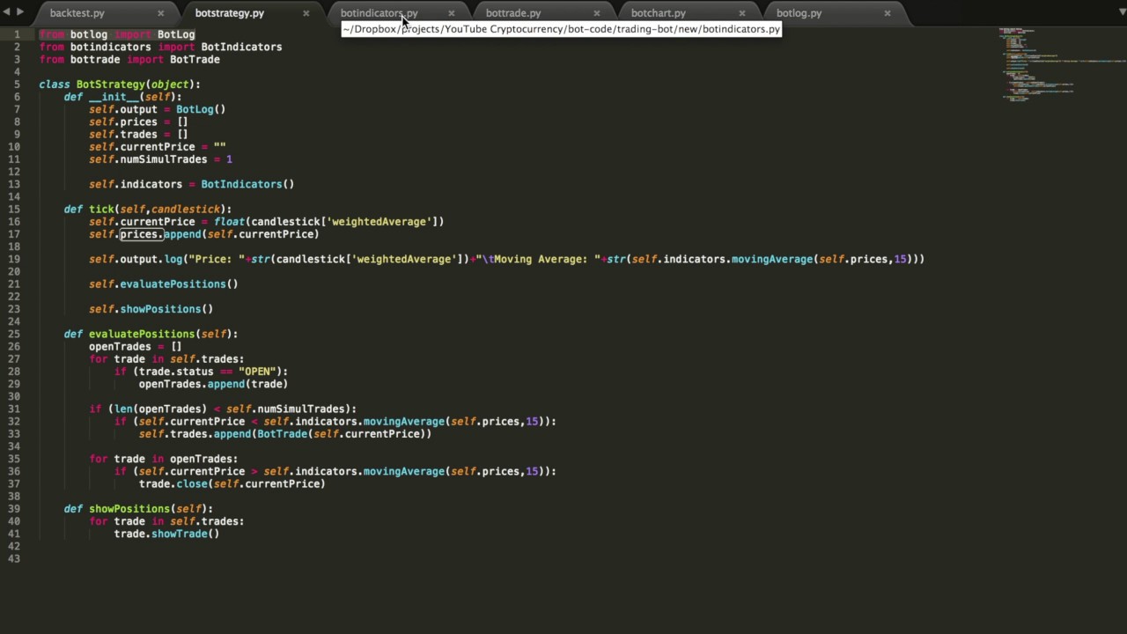1127x634 pixels.
Task: Place cursor on 'class BotStrategy(object):' line
Action: point(120,85)
